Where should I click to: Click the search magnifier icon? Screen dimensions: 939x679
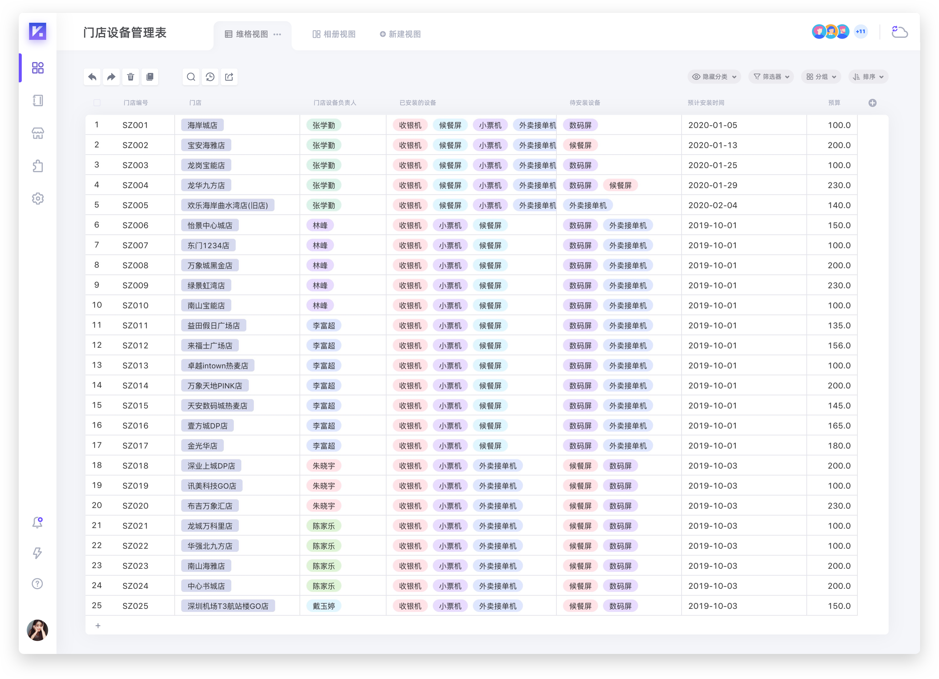pos(191,77)
